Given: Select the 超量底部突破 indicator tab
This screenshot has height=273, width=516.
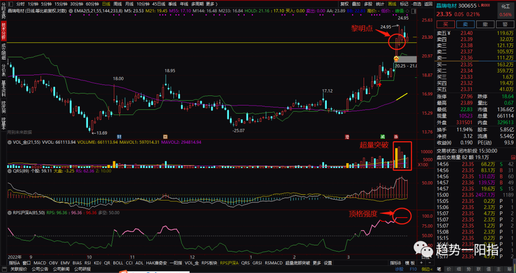Looking at the screenshot, I should tap(297, 263).
